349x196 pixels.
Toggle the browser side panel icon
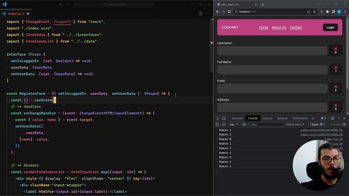(333, 11)
